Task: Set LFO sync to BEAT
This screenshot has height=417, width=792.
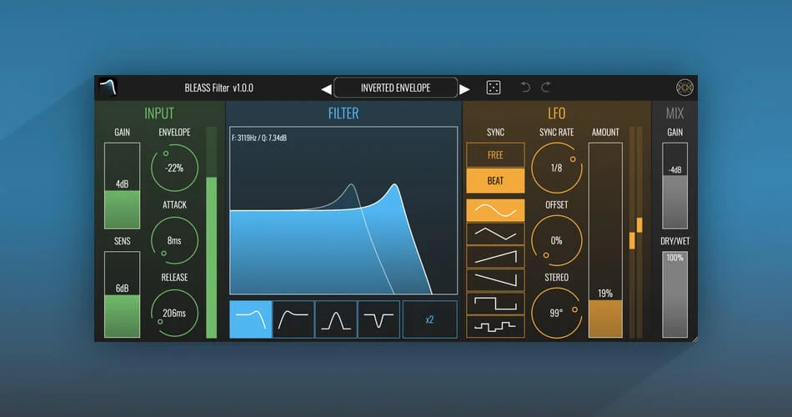Action: [x=495, y=181]
